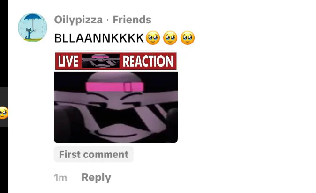The width and height of the screenshot is (316, 193).
Task: Click the REACTION word in the red banner
Action: [148, 61]
